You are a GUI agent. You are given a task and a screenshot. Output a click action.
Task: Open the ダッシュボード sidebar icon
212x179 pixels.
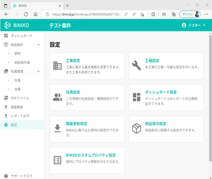(6, 36)
